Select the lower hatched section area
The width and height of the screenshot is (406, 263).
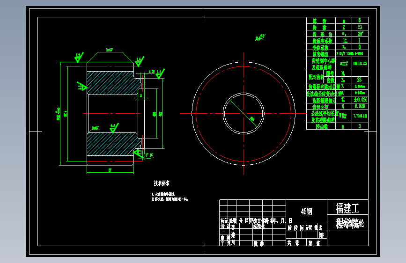click(x=113, y=144)
